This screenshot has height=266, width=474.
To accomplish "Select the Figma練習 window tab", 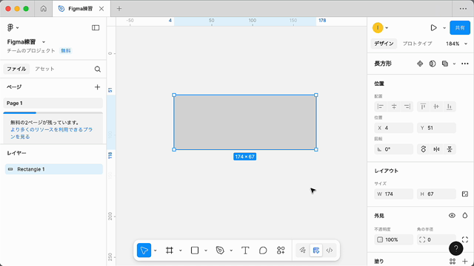I will click(81, 9).
